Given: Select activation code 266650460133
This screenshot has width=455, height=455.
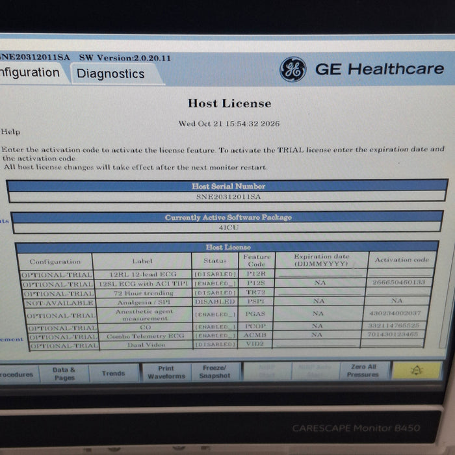Looking at the screenshot, I should pos(399,282).
